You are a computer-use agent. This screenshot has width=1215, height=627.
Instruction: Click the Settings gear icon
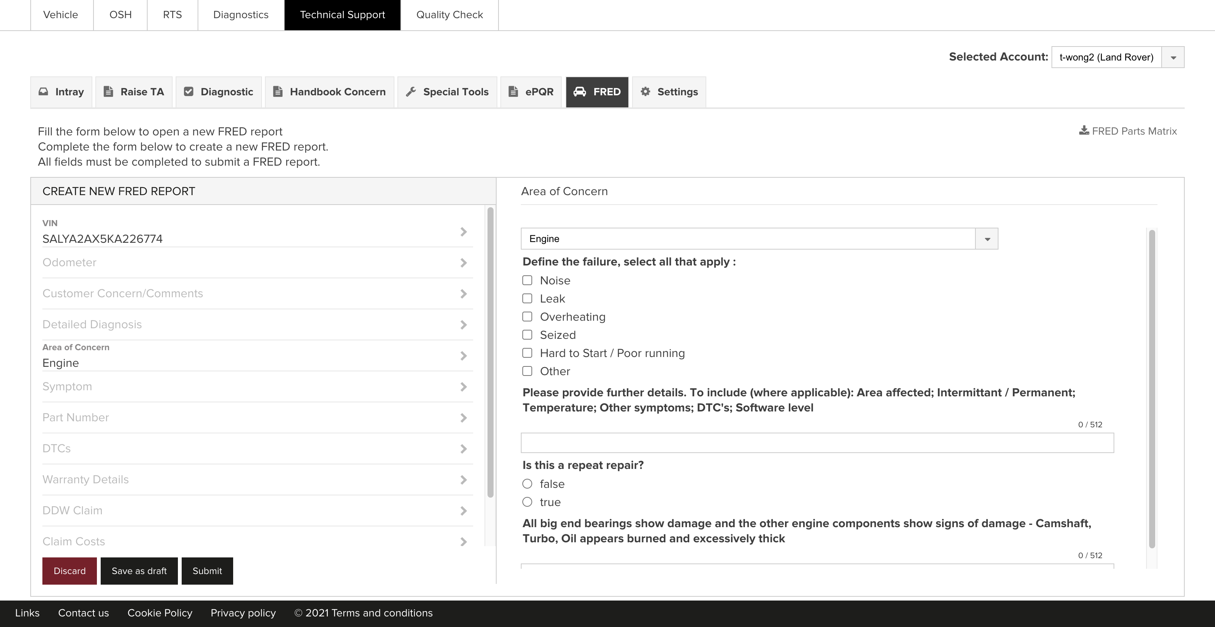[x=645, y=92]
